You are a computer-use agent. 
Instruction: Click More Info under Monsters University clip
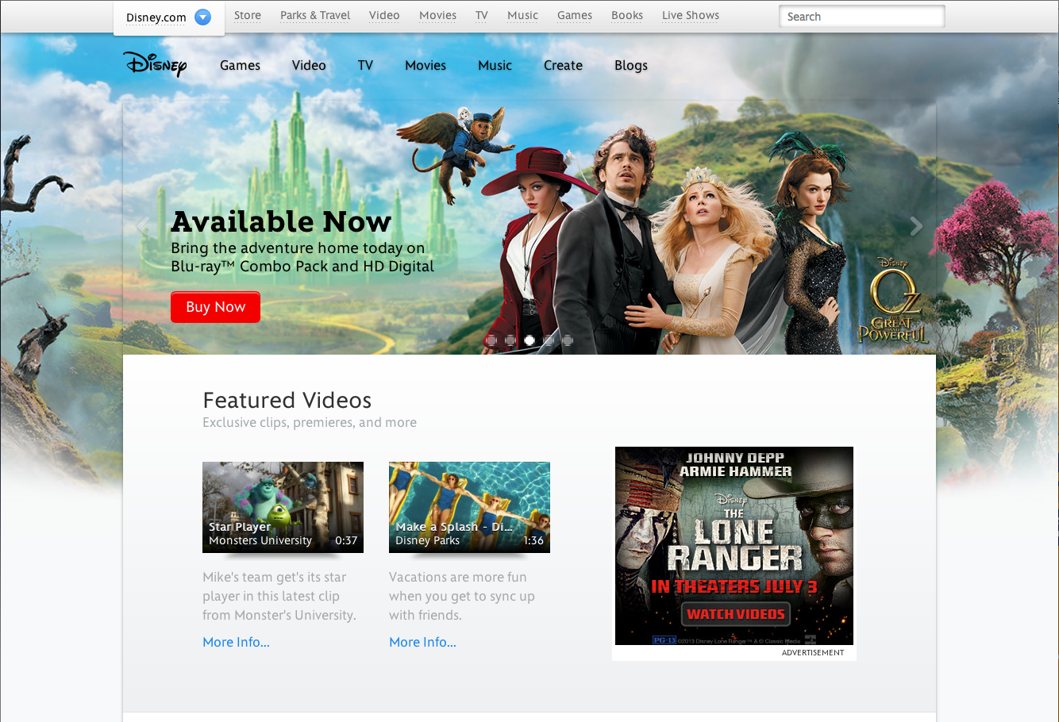pyautogui.click(x=236, y=642)
